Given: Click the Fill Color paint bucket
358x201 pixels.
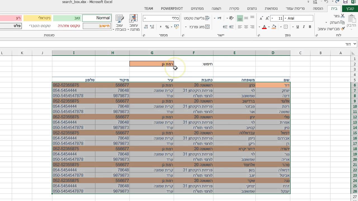Looking at the screenshot, I should coord(274,27).
